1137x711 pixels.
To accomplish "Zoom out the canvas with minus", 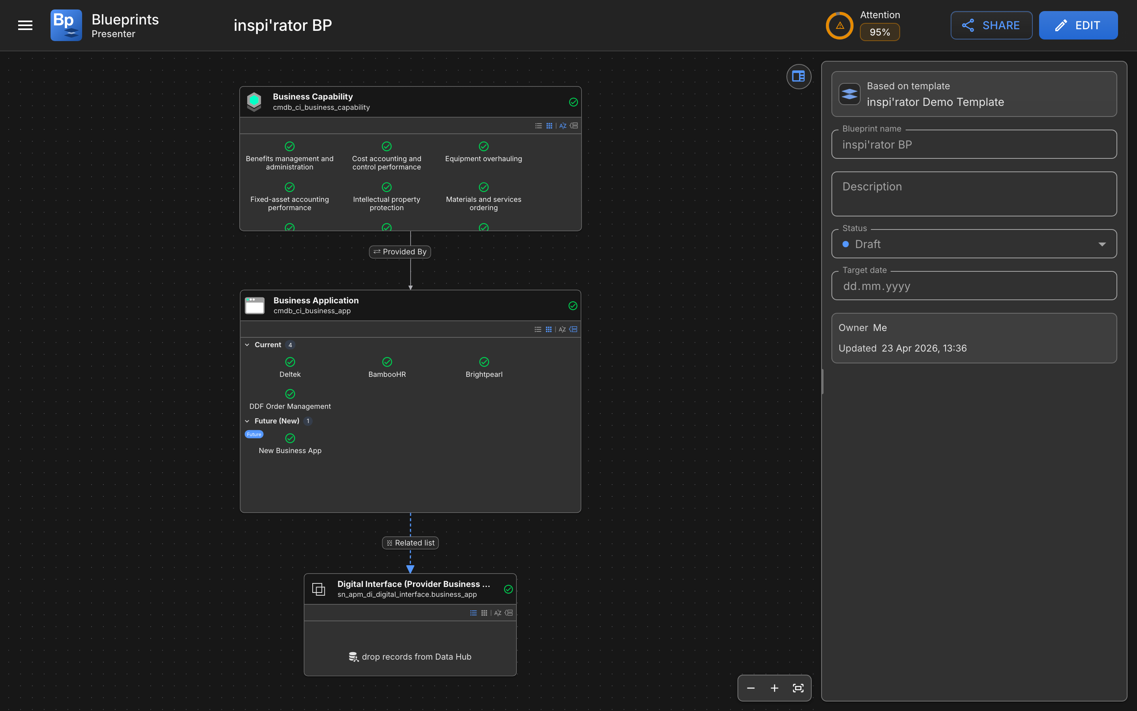I will [751, 688].
